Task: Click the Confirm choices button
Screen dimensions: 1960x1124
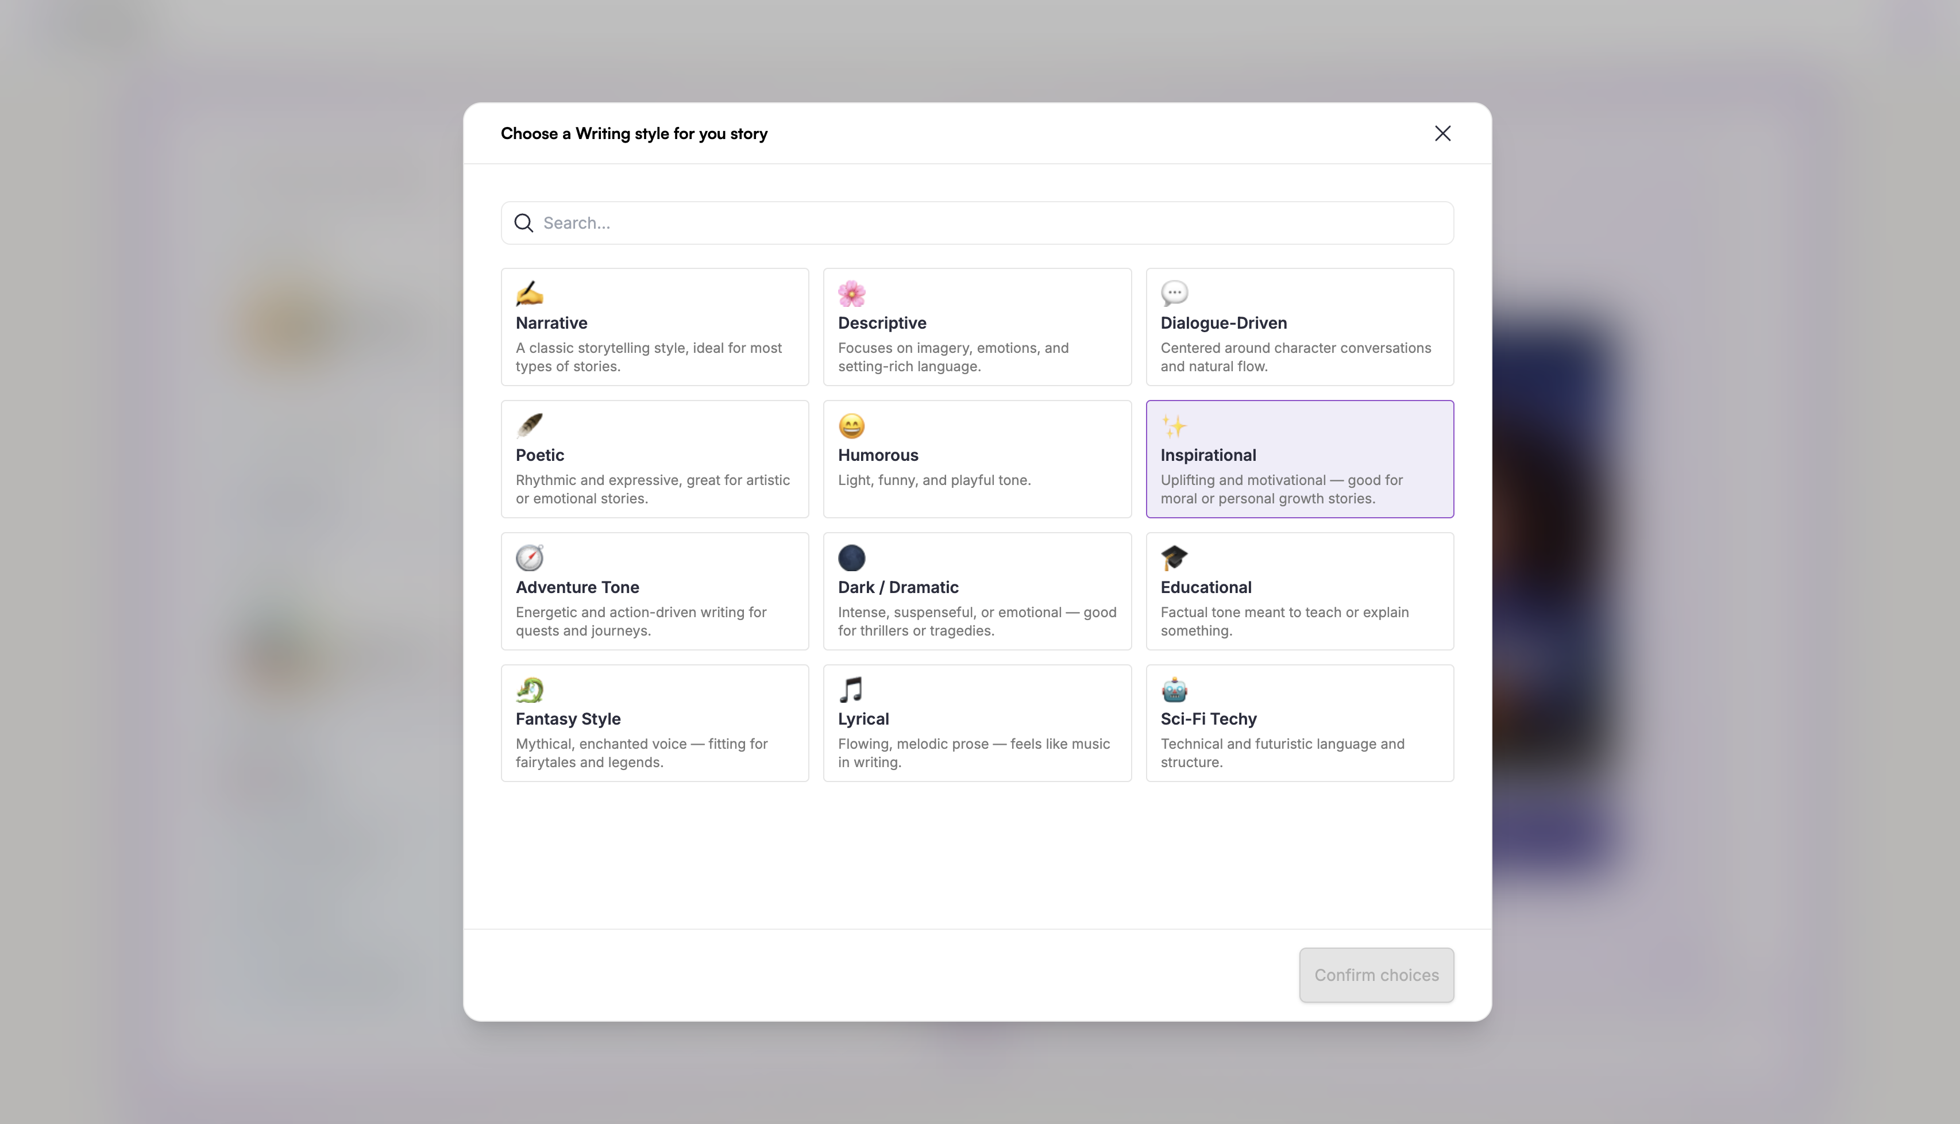Action: coord(1376,975)
